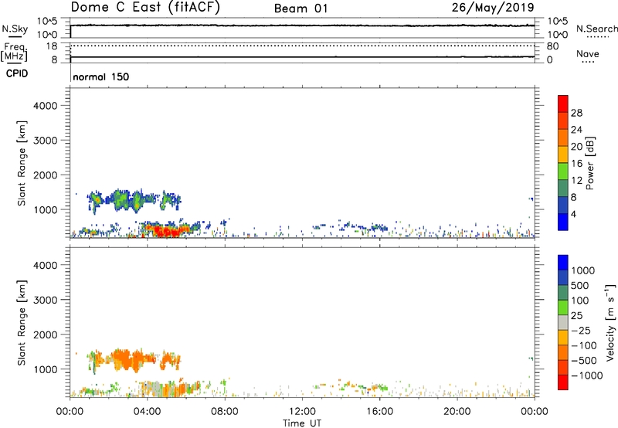Select the "4" value on Power colorbar
618x428 pixels.
574,215
